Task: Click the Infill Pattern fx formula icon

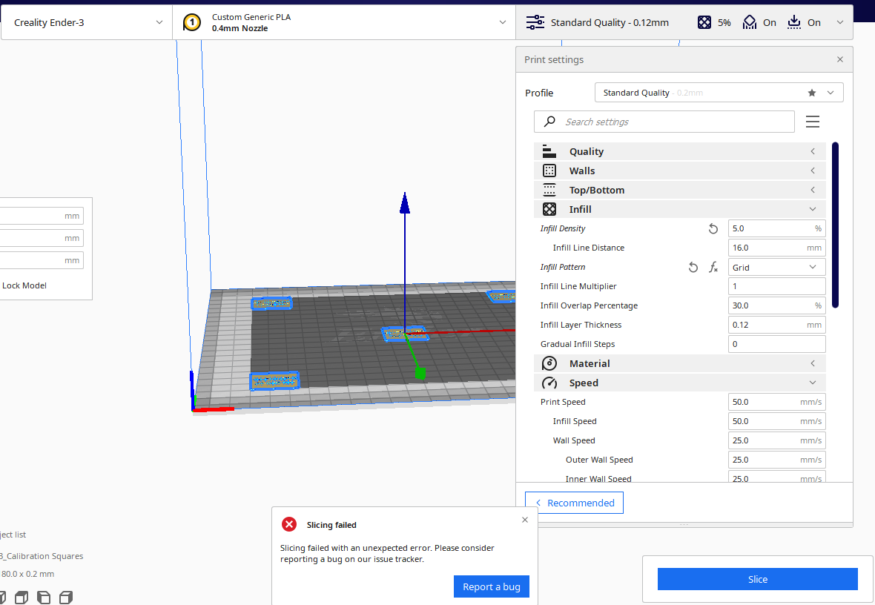Action: [x=713, y=268]
